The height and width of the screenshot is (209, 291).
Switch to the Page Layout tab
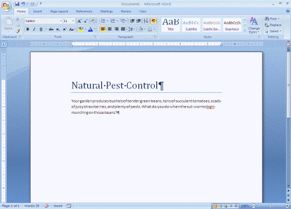[x=59, y=11]
